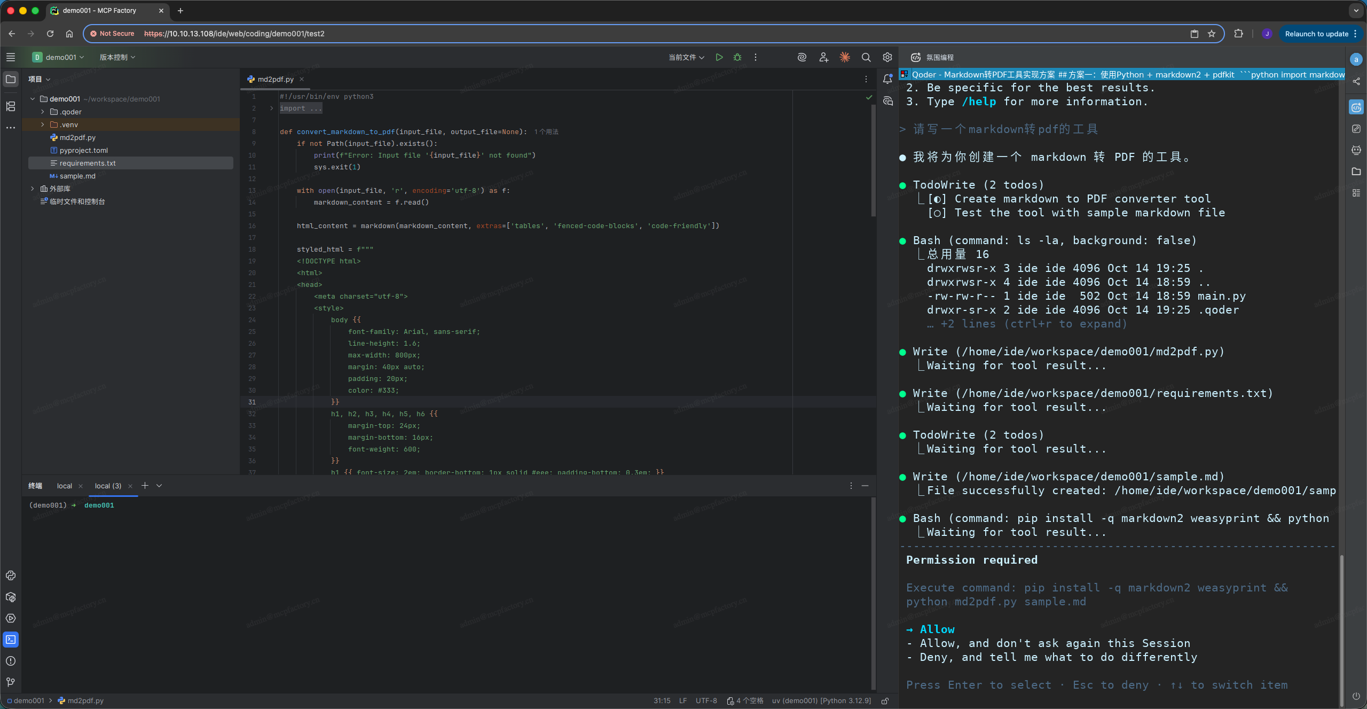Viewport: 1367px width, 709px height.
Task: Toggle the hamburger main menu
Action: coord(11,57)
